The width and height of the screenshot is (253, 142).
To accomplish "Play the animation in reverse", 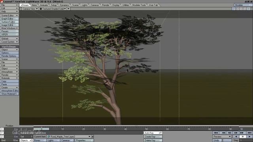I will tap(236, 136).
